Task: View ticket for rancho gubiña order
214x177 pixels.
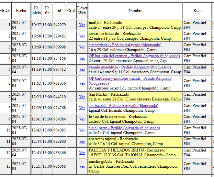Action: [82, 166]
